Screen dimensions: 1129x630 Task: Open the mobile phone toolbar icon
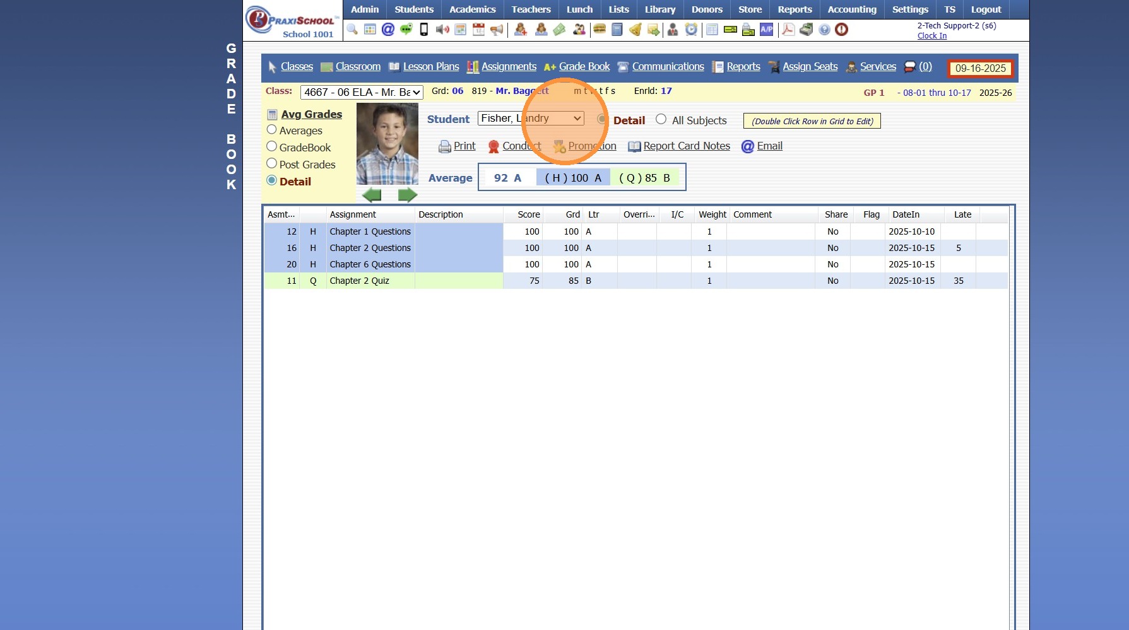pos(424,30)
